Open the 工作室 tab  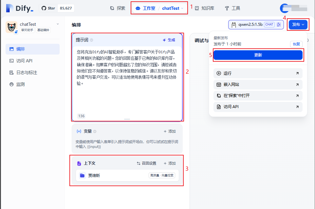[146, 8]
